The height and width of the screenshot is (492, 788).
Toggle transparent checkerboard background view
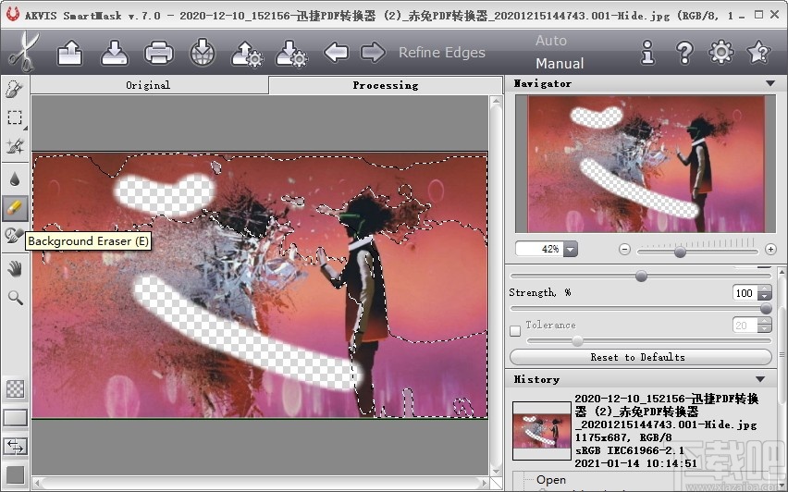point(15,389)
